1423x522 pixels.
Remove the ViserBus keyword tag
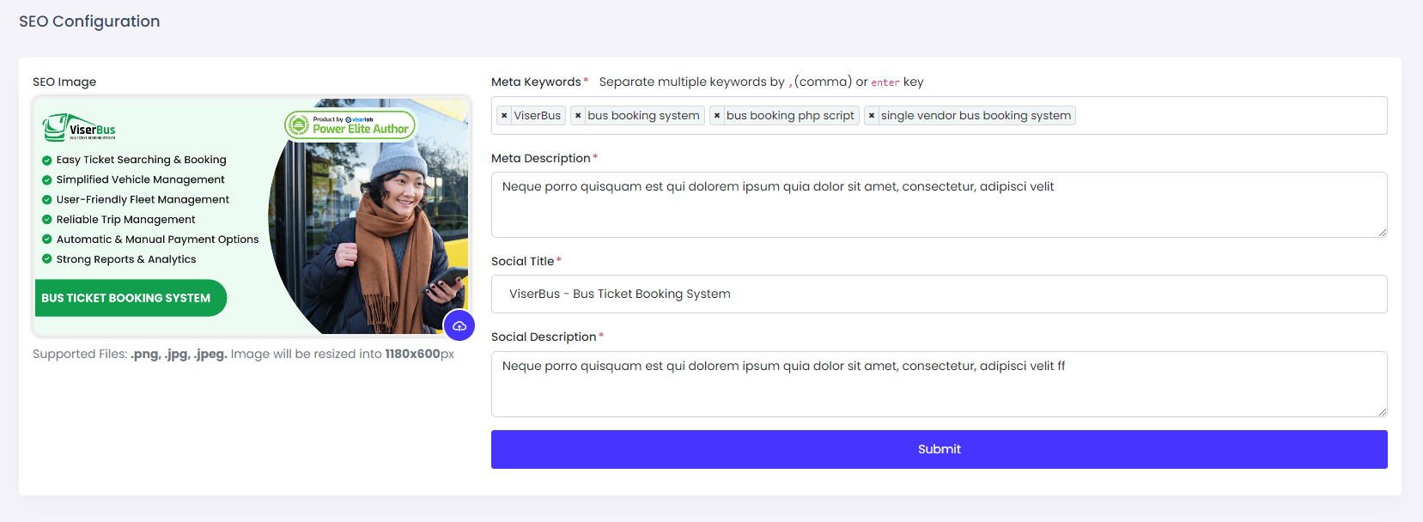pos(504,116)
